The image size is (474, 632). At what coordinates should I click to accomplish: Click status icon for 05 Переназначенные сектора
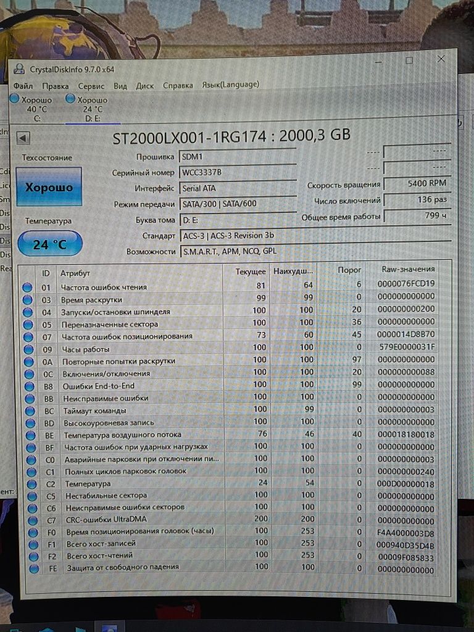tap(28, 325)
